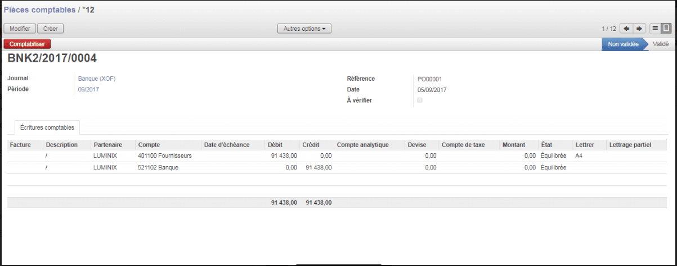
Task: Open the Pièces comptables breadcrumb link
Action: click(39, 10)
